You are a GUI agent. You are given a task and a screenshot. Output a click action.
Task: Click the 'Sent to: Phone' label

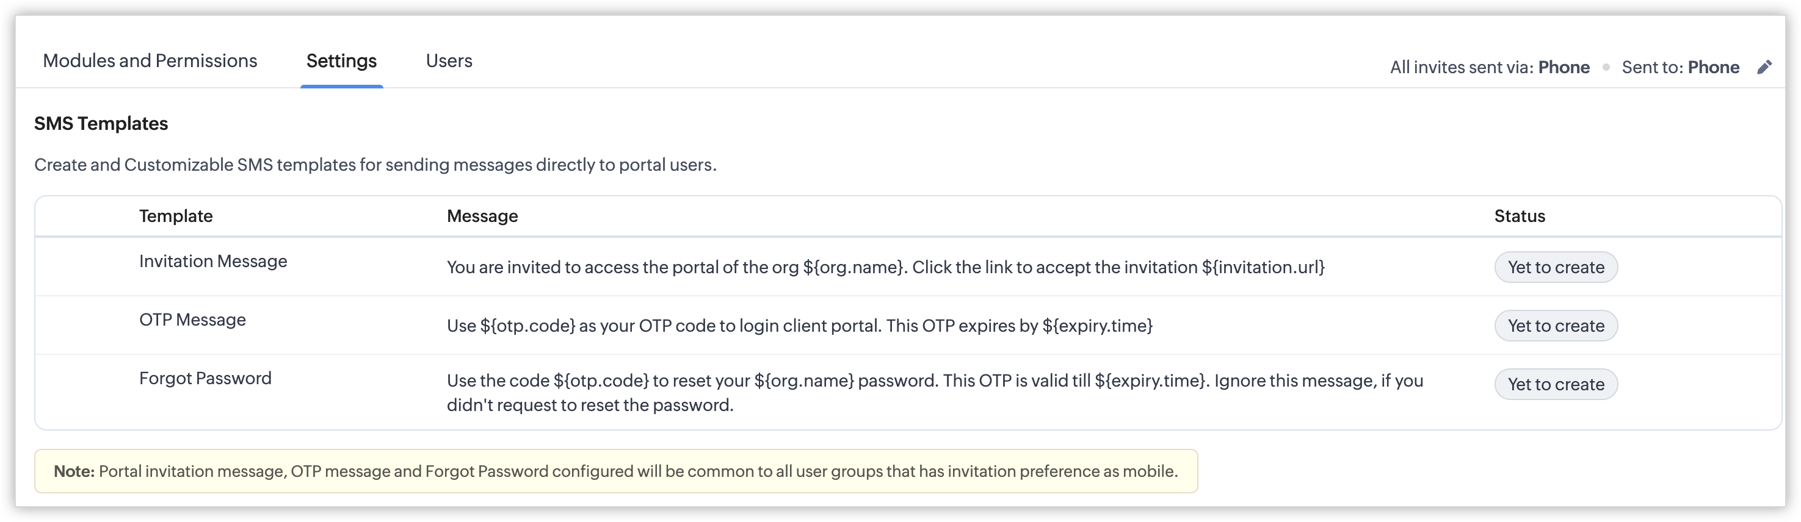(1680, 67)
